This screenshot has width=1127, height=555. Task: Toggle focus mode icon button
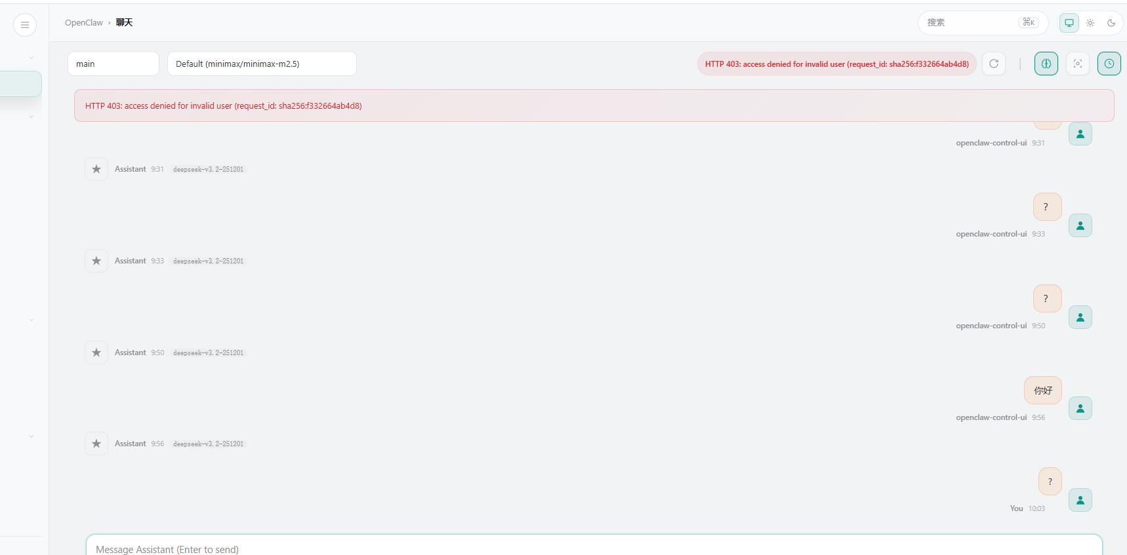[x=1078, y=64]
